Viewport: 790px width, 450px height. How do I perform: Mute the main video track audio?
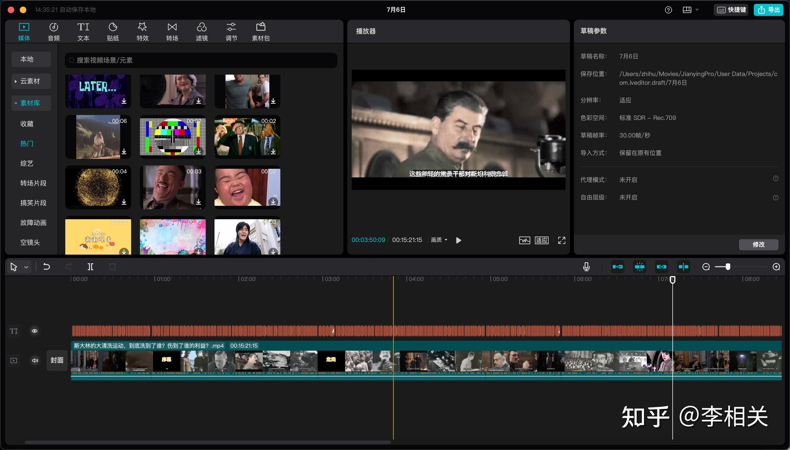click(35, 360)
